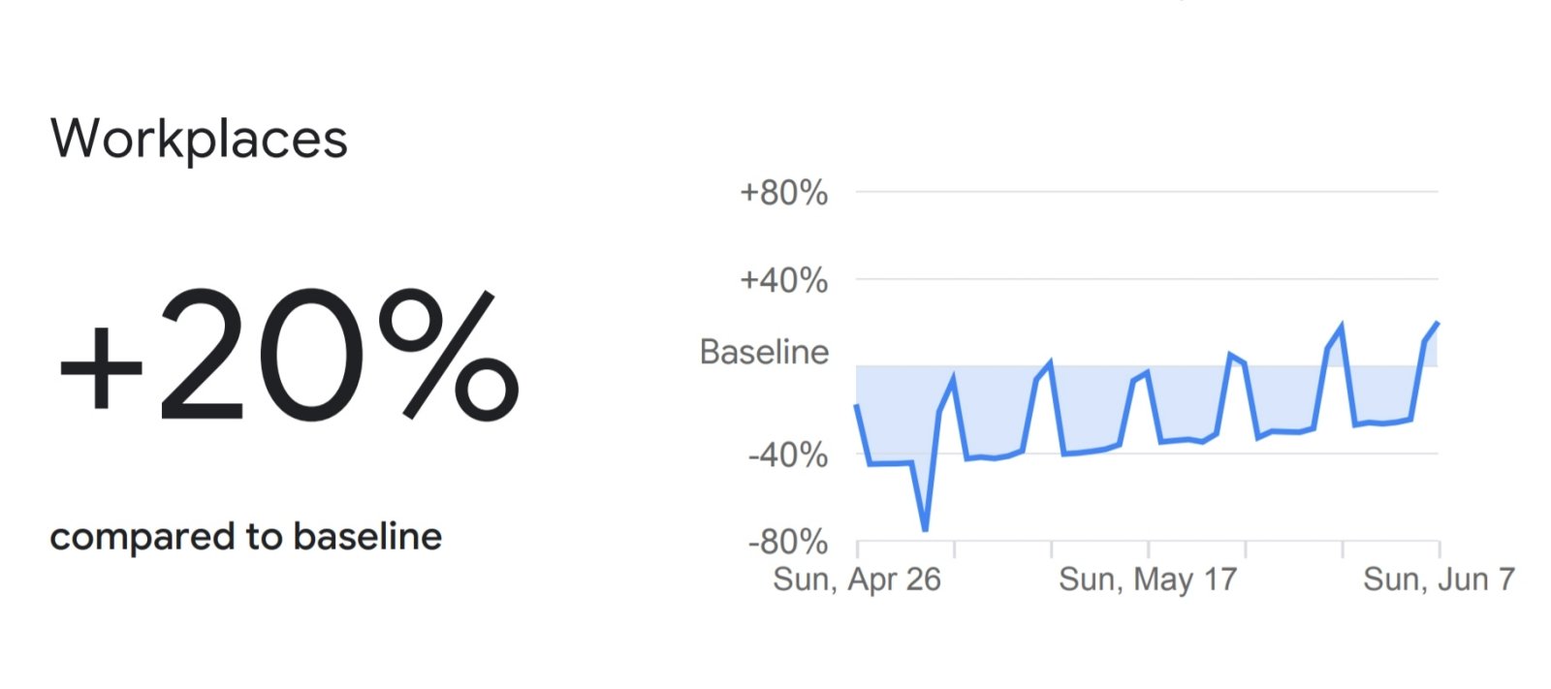Select the Sun, Jun 7 date label
Screen dimensions: 1551x689
coord(1439,579)
